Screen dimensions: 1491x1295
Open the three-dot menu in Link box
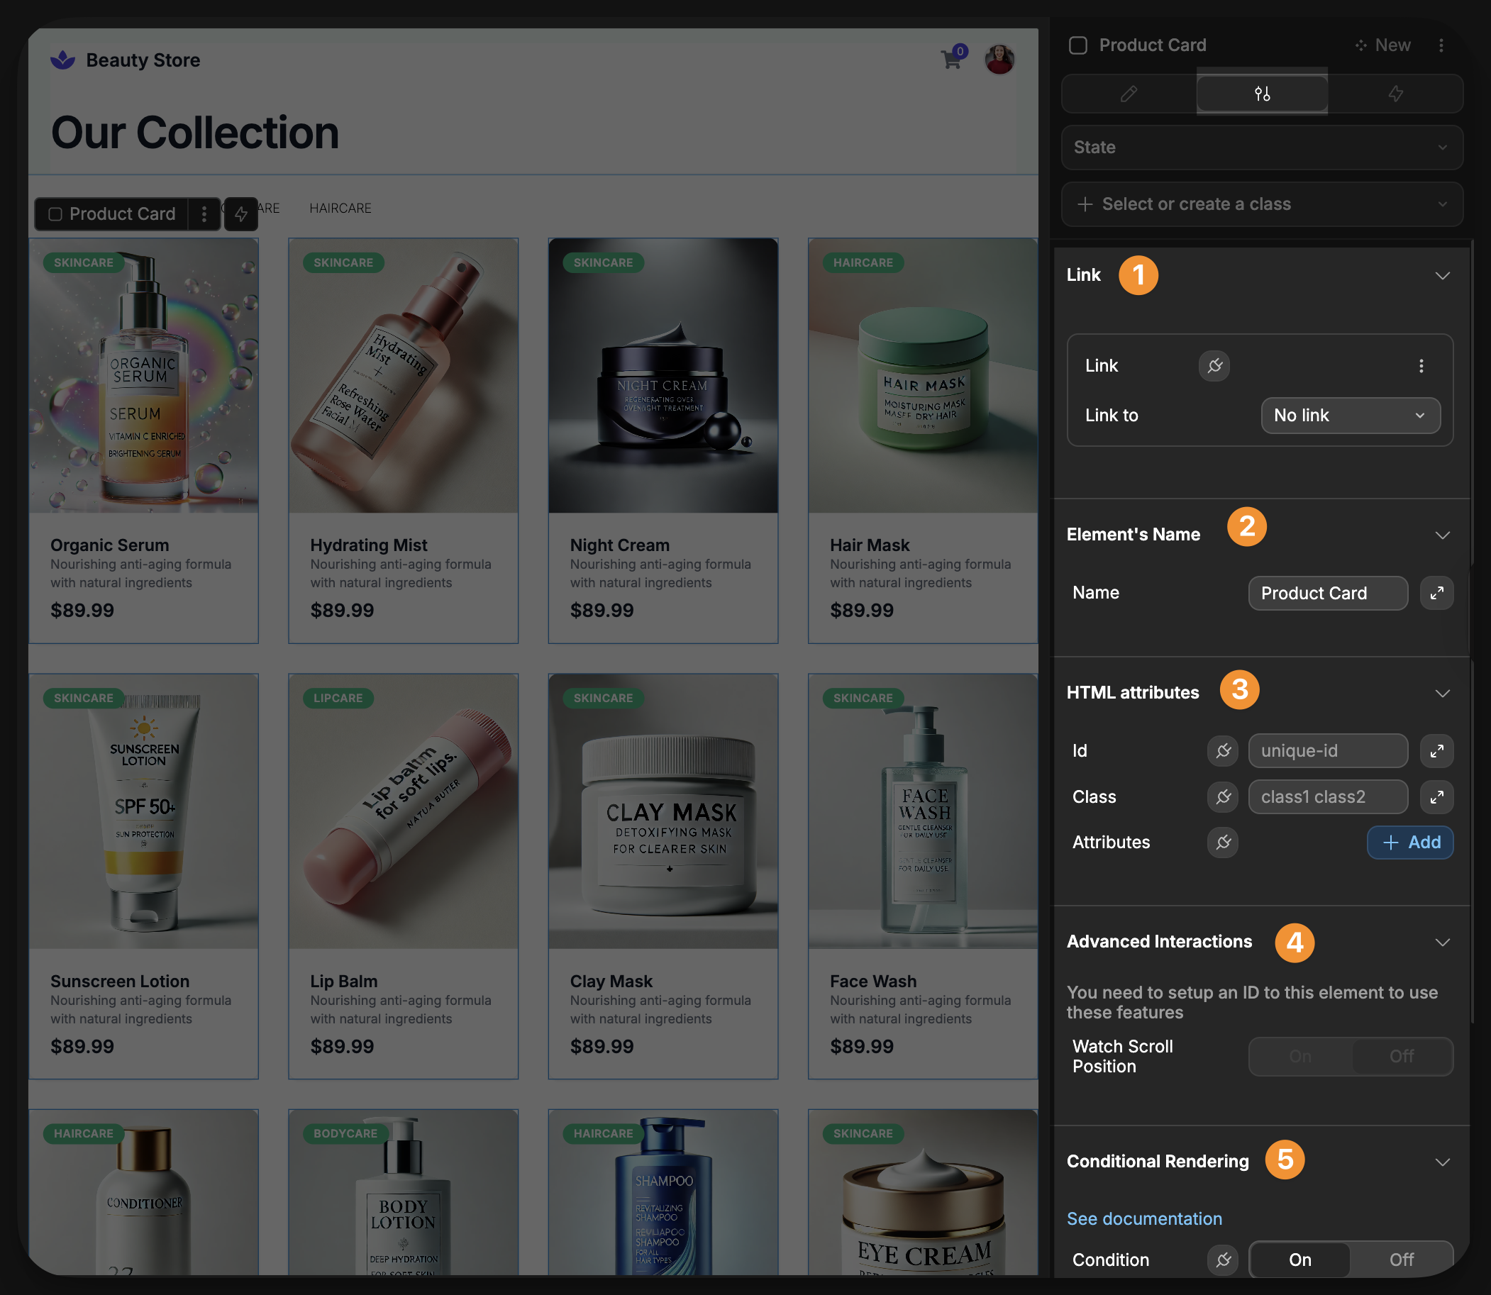pos(1421,366)
